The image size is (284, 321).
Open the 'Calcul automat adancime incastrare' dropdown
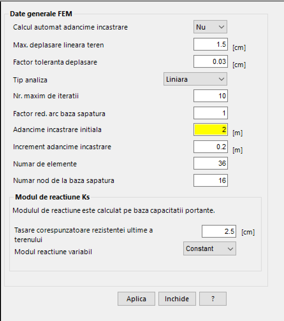point(210,27)
